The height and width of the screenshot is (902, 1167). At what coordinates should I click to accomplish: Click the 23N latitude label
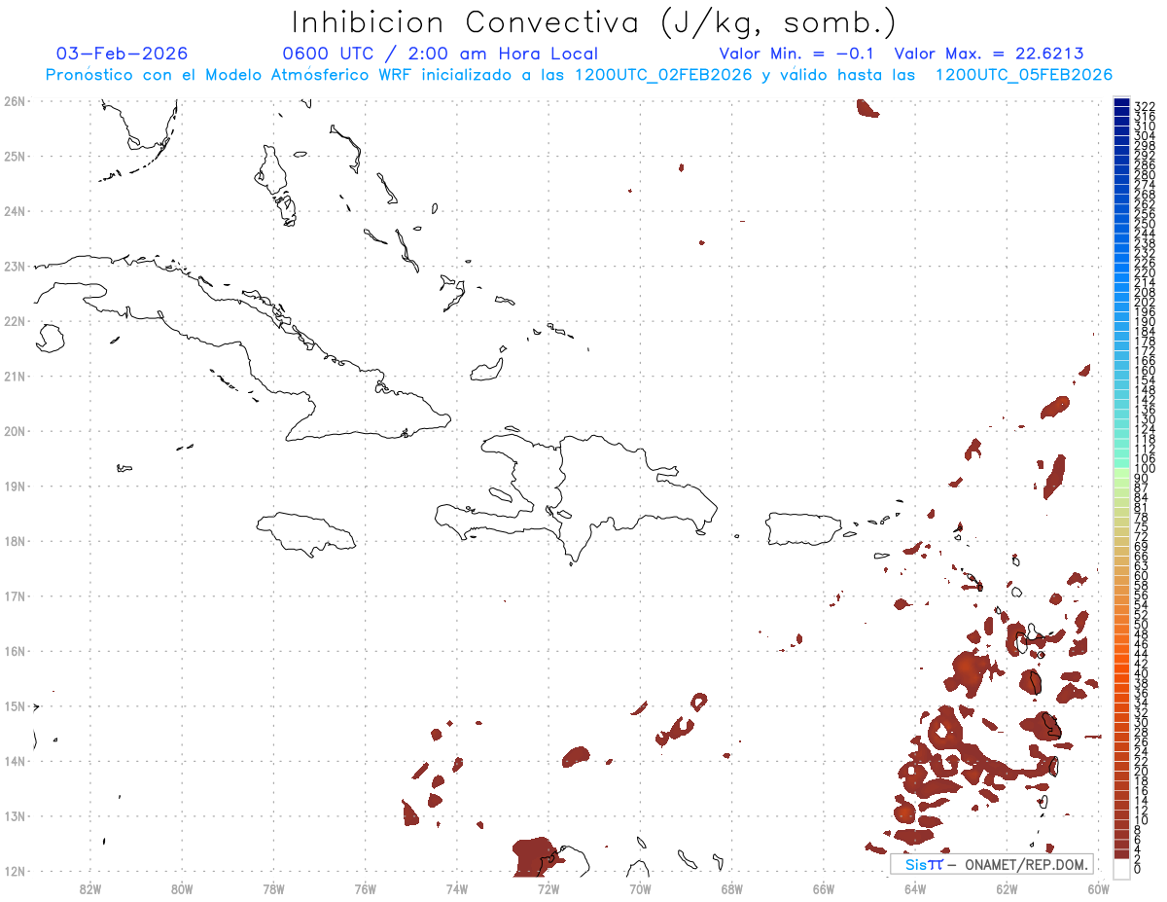click(x=15, y=266)
